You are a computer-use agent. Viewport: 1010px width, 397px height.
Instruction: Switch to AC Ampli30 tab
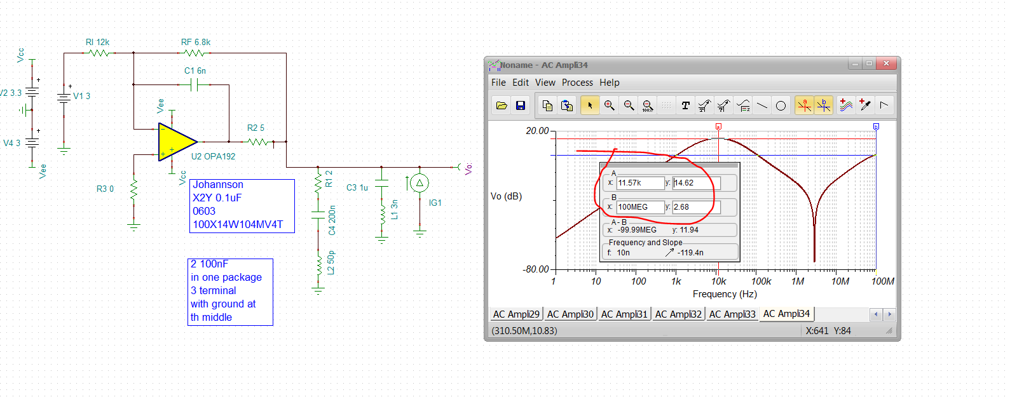pos(570,314)
